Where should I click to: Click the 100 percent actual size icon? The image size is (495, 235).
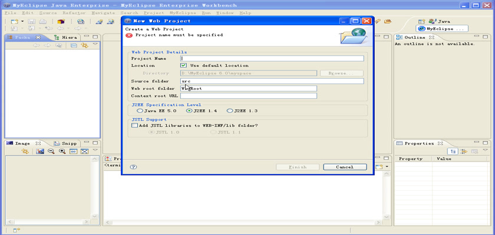click(x=73, y=152)
